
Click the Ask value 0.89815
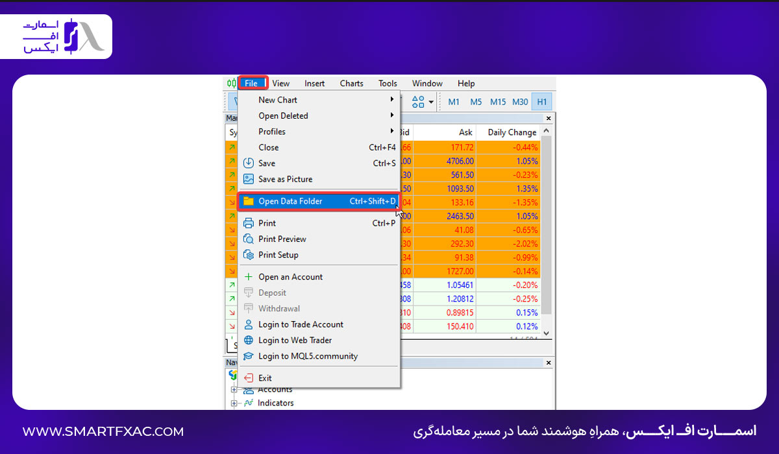click(460, 313)
